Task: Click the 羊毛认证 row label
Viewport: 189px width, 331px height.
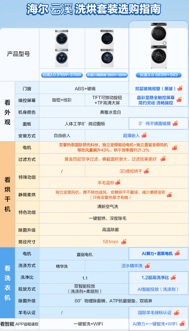Action: coord(27,313)
